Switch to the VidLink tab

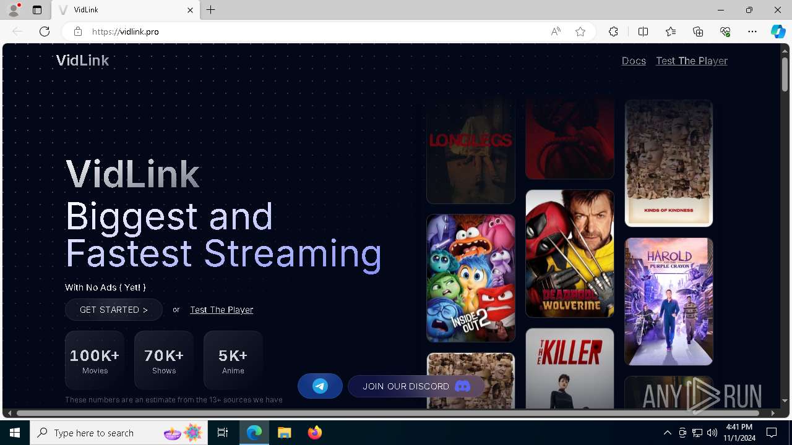(x=127, y=10)
